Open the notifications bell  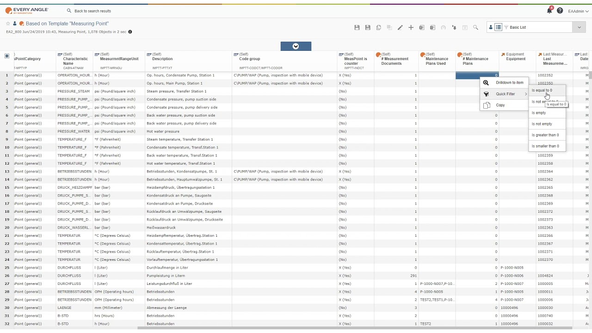pyautogui.click(x=549, y=11)
